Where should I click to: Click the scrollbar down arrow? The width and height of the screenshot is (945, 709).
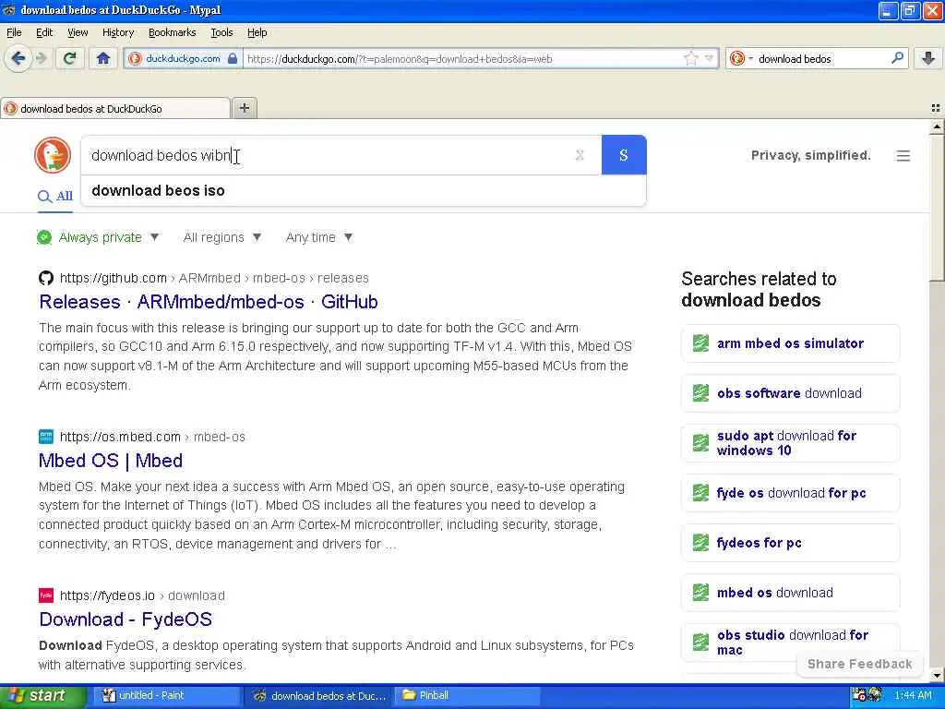[937, 675]
